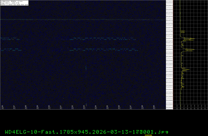Click the small yellow marker below the filename
The height and width of the screenshot is (136, 208).
tap(148, 135)
